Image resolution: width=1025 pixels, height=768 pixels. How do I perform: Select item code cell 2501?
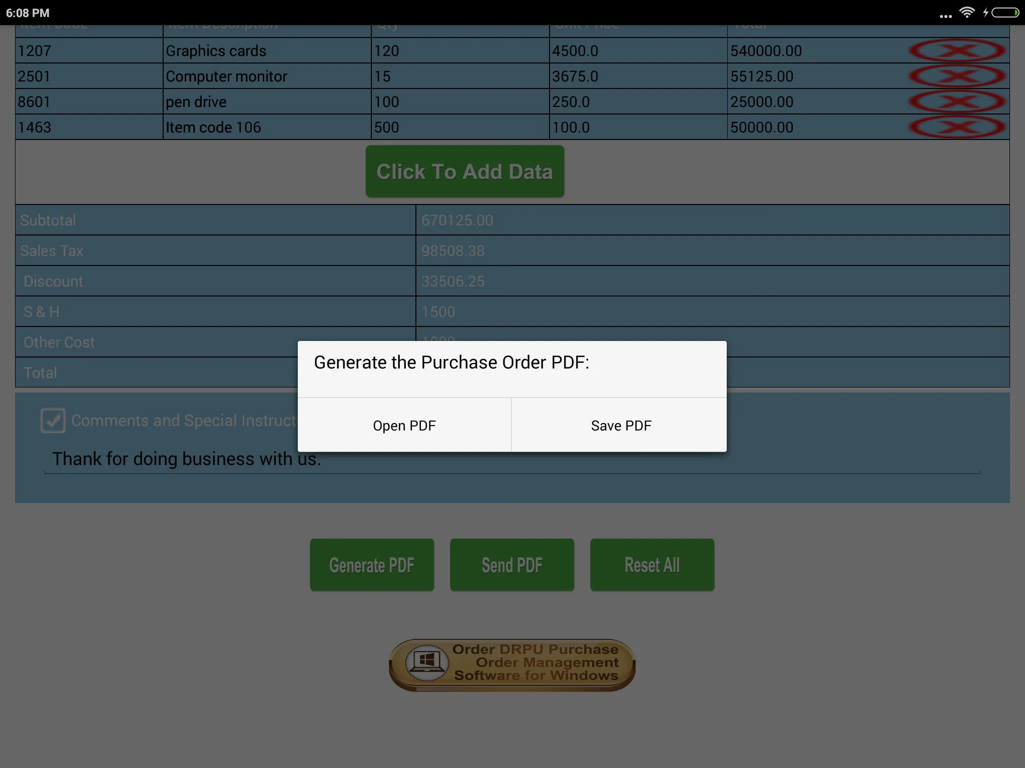89,76
